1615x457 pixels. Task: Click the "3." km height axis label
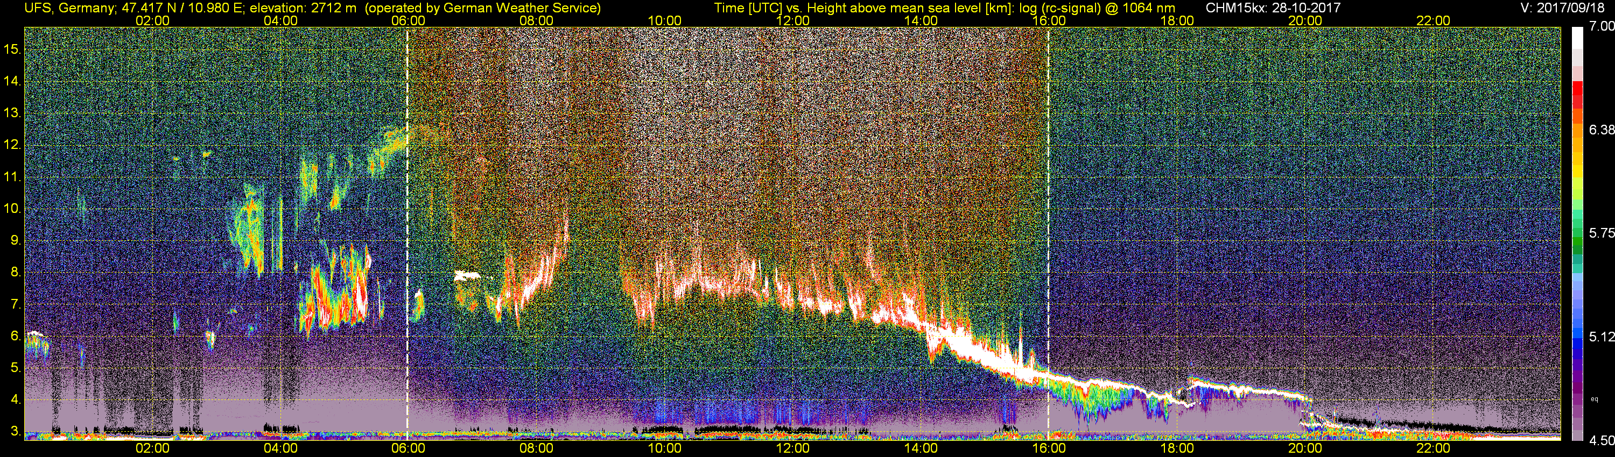(x=15, y=431)
